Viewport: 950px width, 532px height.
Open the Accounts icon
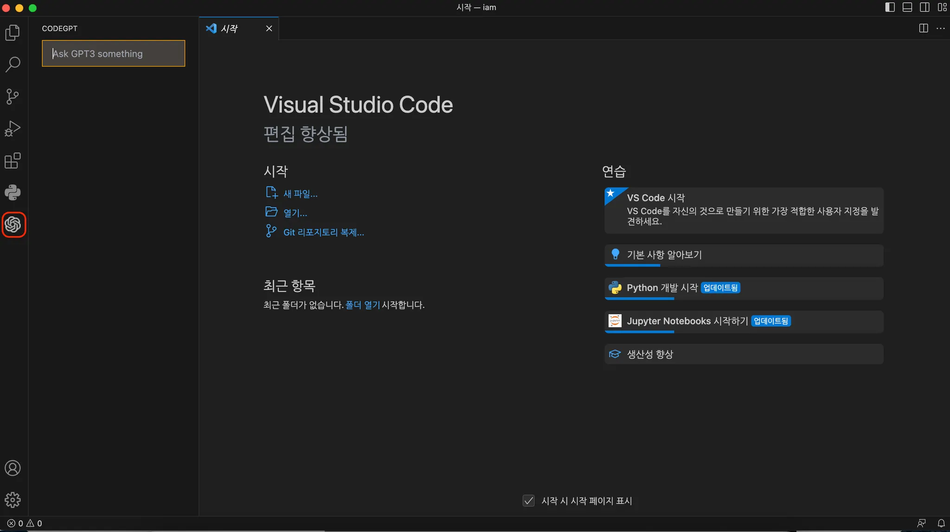click(13, 468)
